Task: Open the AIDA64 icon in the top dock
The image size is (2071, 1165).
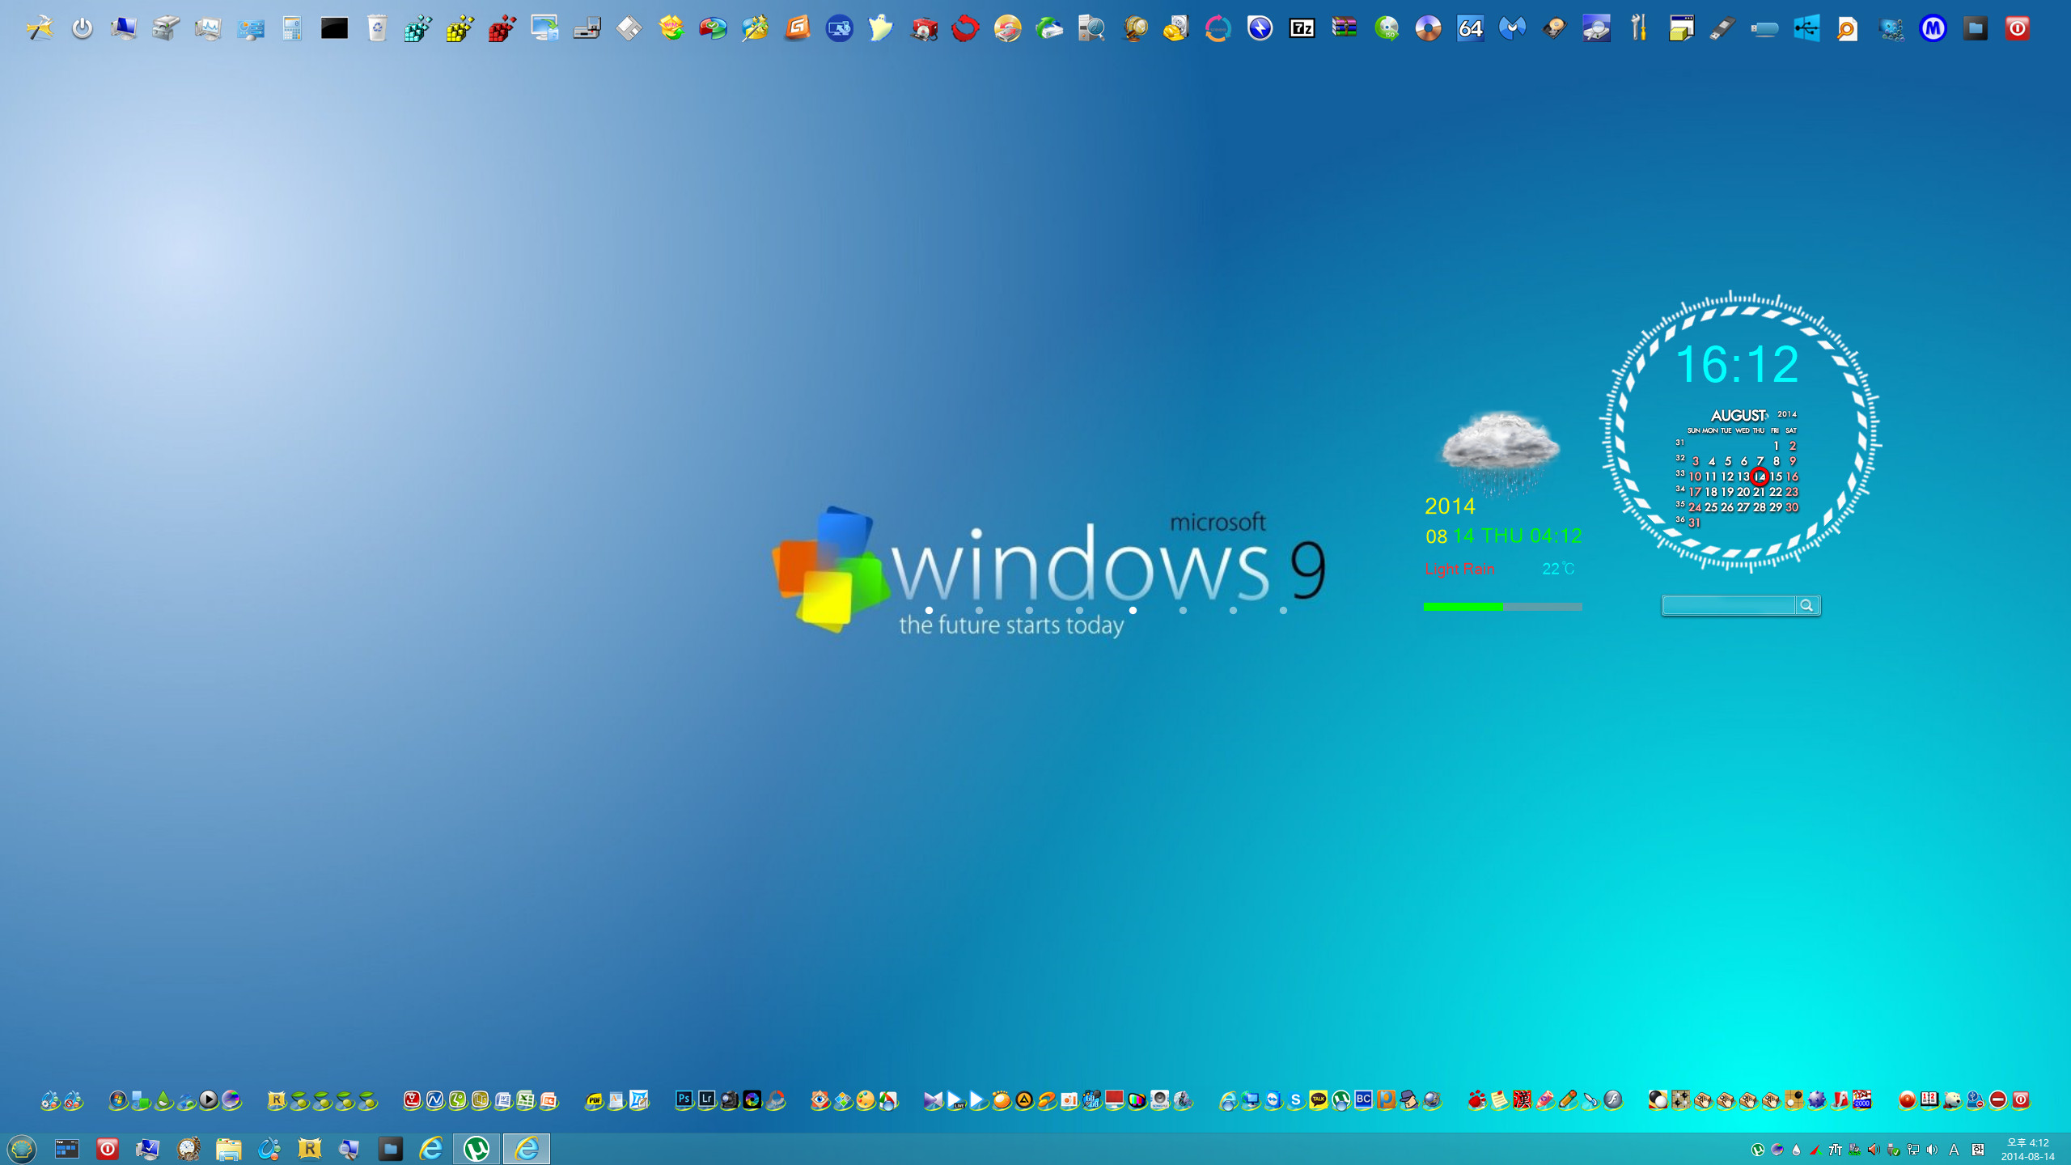Action: (x=1470, y=29)
